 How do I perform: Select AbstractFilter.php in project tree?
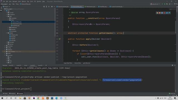pos(17,22)
